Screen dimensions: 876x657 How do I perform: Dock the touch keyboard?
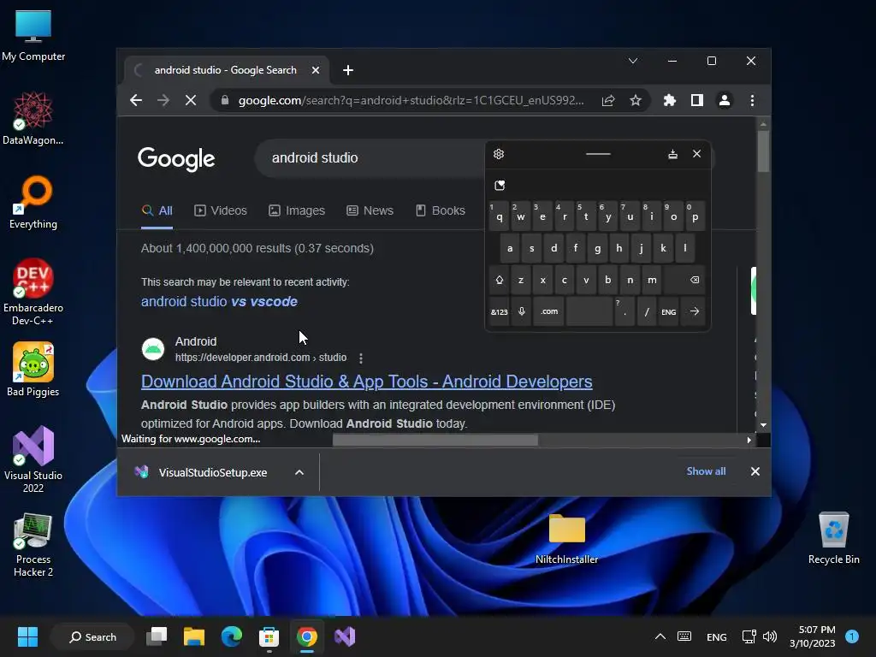672,154
